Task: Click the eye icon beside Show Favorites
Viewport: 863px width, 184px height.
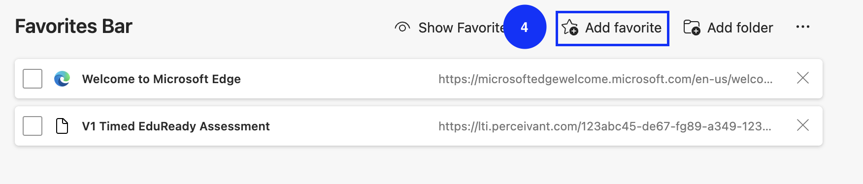Action: pos(402,28)
